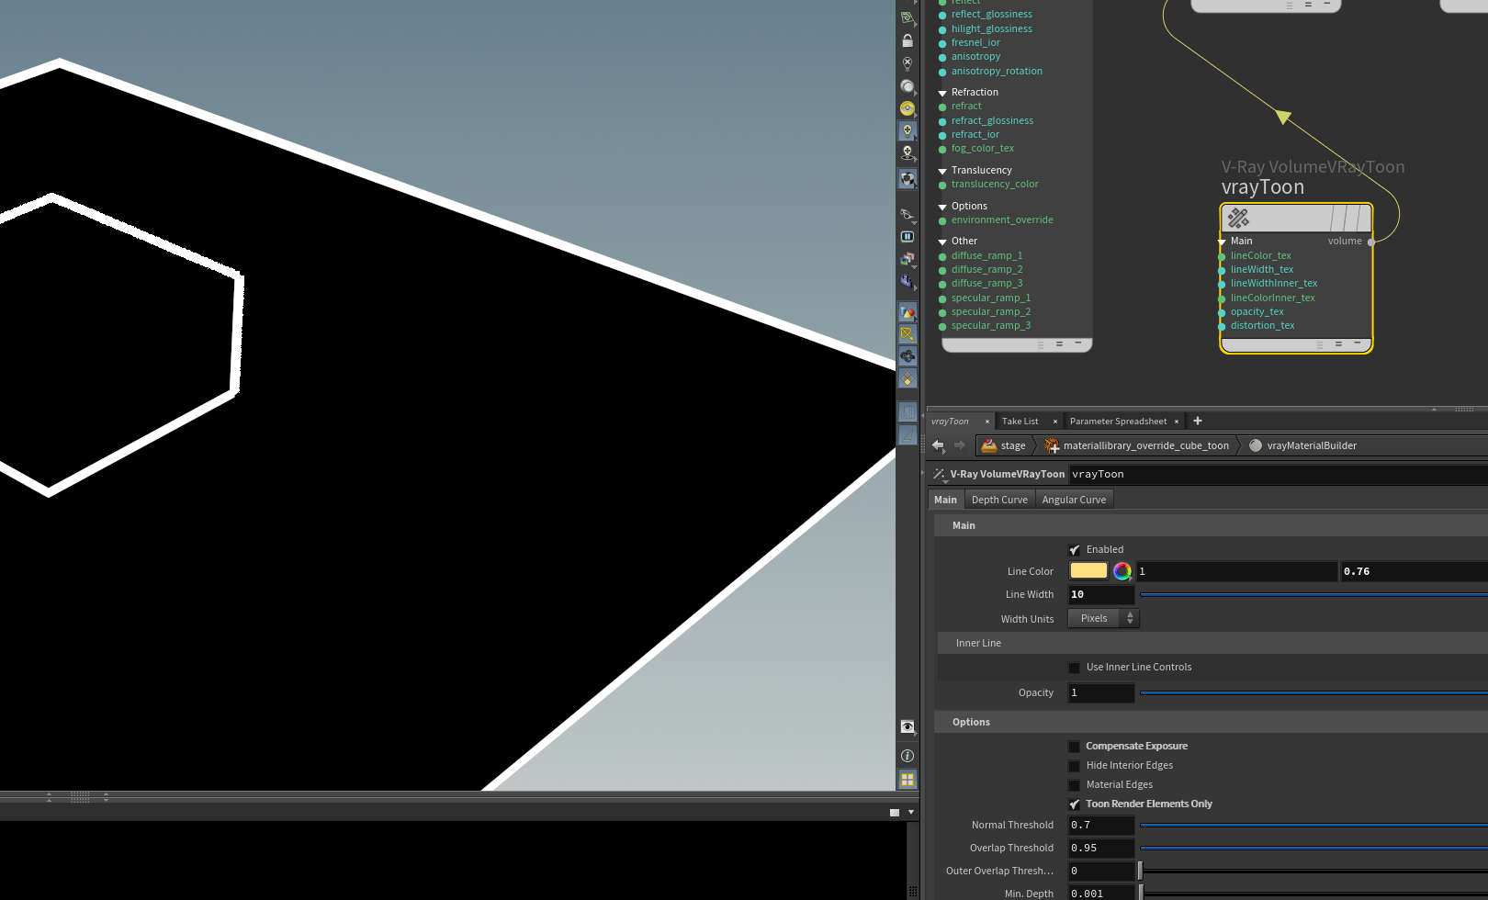Image resolution: width=1488 pixels, height=900 pixels.
Task: Click the volume output connector on vrayToon
Action: coord(1371,242)
